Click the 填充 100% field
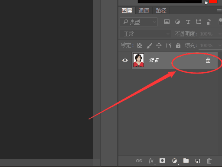 (206, 45)
